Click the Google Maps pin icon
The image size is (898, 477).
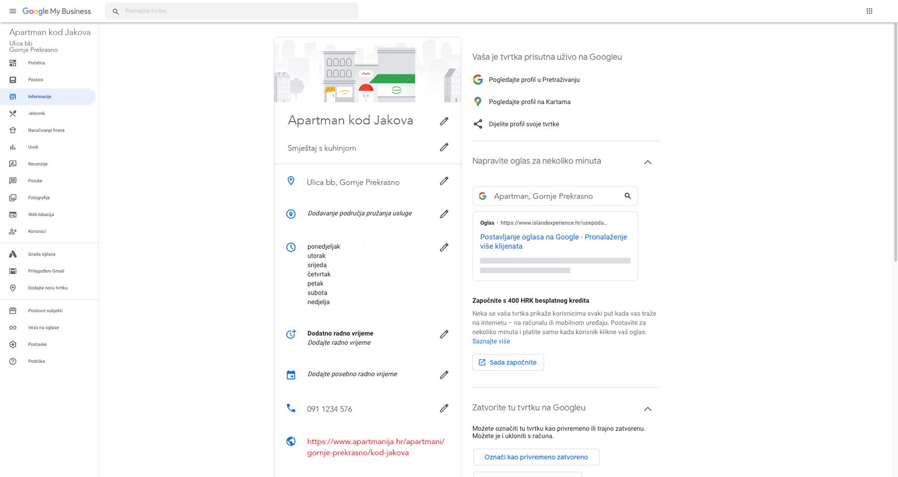point(478,102)
